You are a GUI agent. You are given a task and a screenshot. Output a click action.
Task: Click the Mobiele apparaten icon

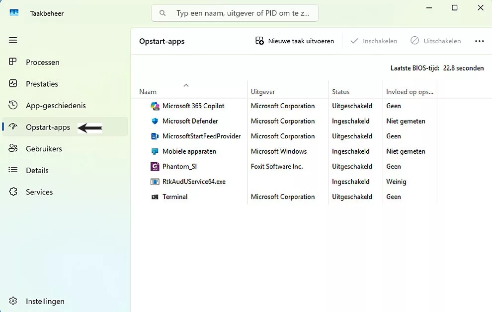pyautogui.click(x=155, y=151)
